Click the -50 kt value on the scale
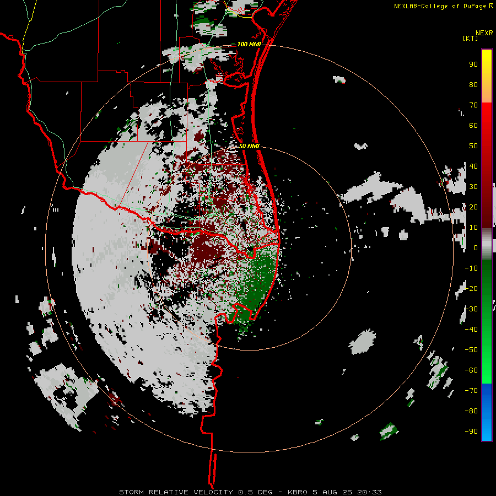This screenshot has width=496, height=496. [x=471, y=350]
